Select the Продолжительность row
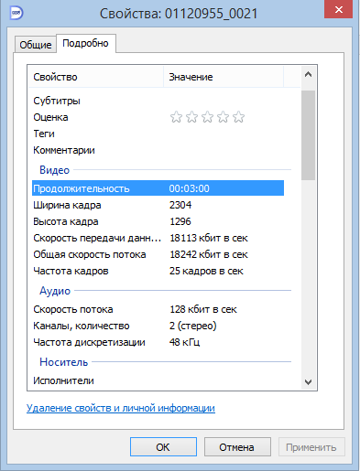This screenshot has height=471, width=360. (x=158, y=188)
